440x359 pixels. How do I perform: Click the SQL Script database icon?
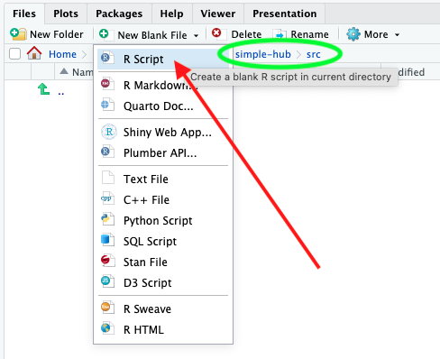click(107, 240)
